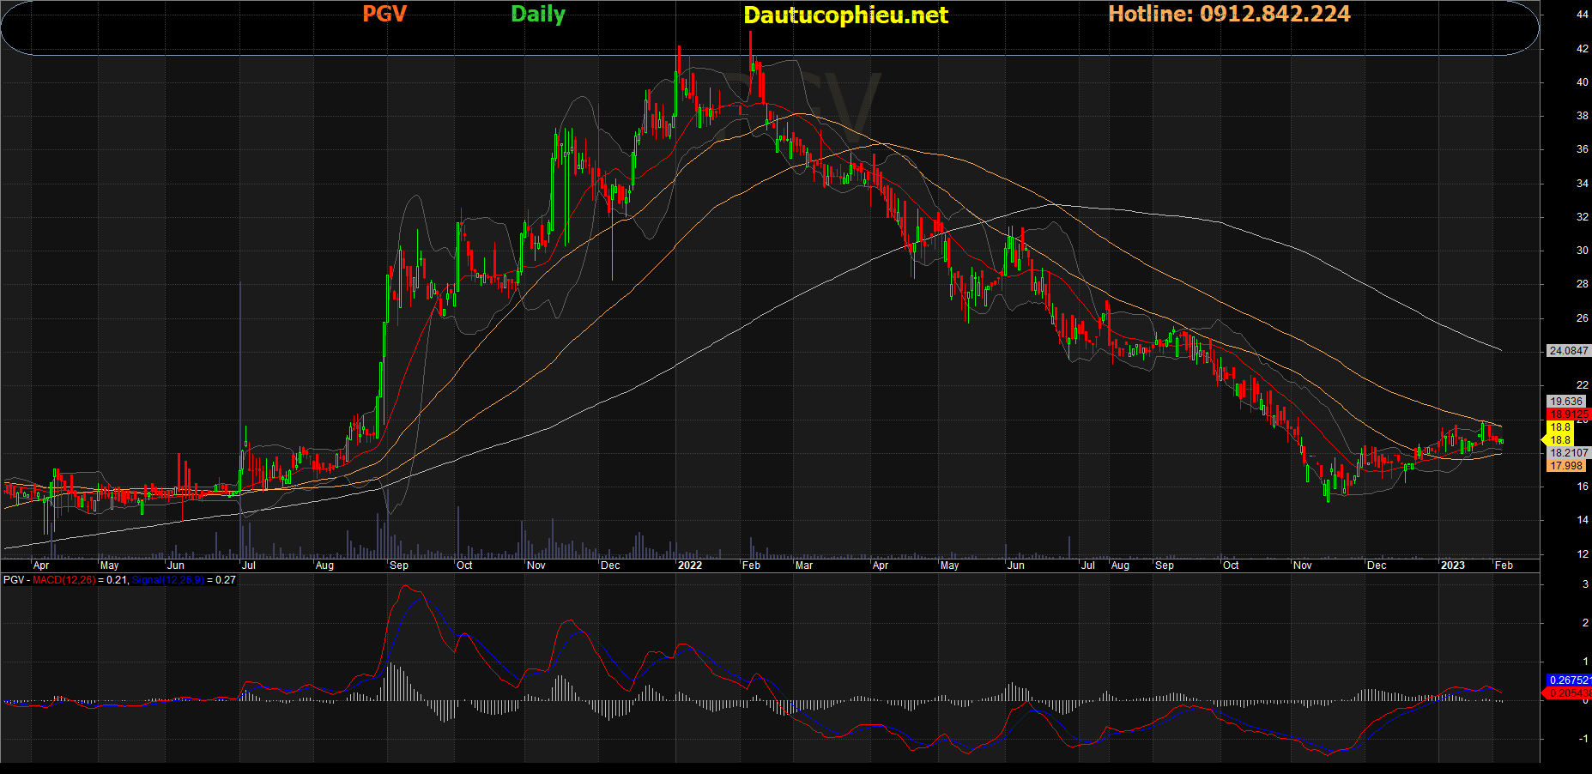Click the orange 17.998 price tag

pyautogui.click(x=1566, y=466)
